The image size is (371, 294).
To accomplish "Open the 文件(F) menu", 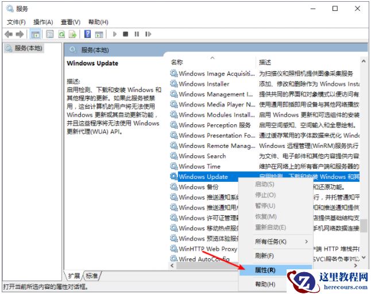I will [x=16, y=22].
